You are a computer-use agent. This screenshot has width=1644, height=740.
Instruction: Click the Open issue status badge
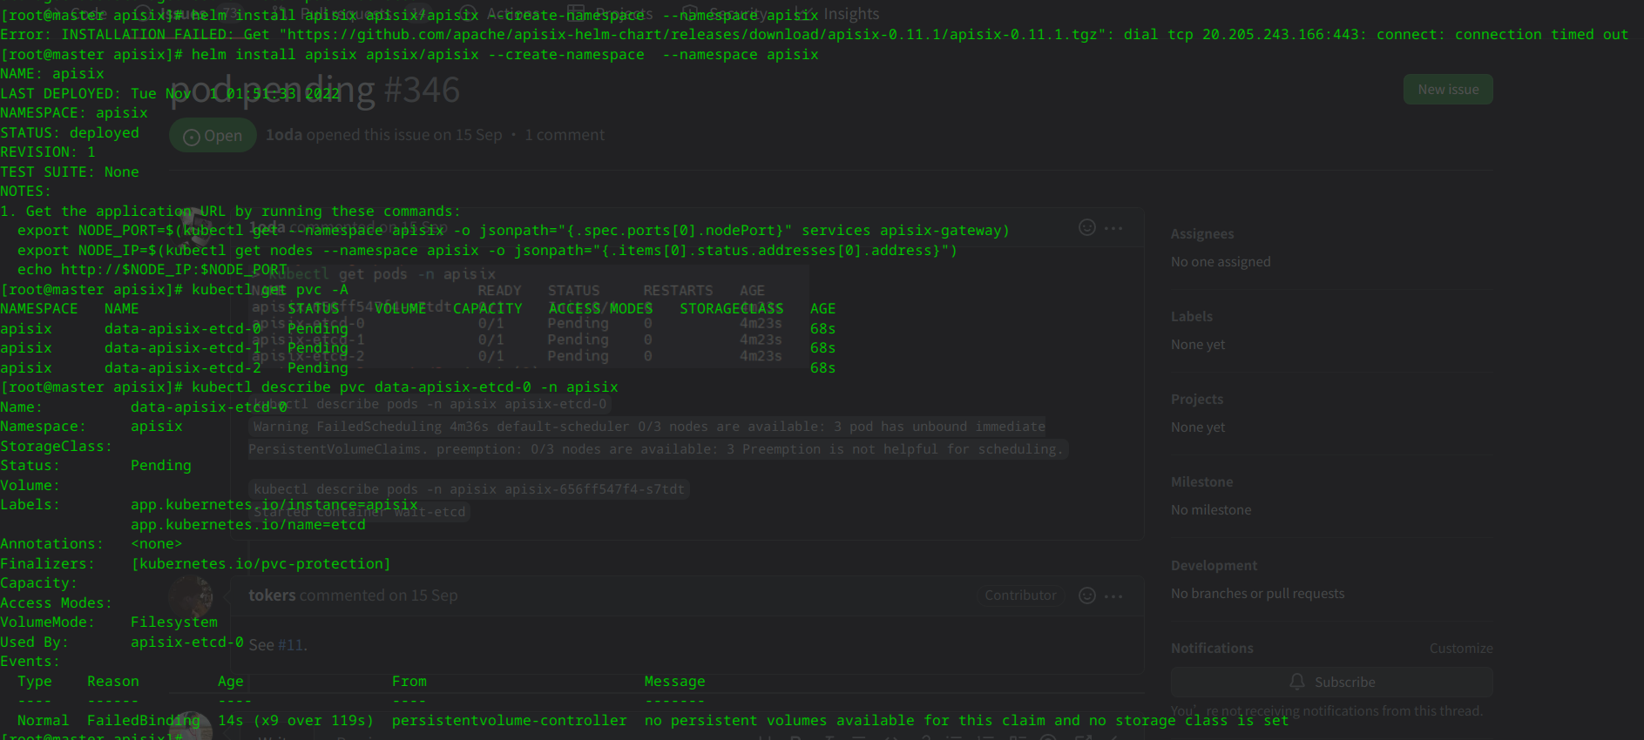[213, 136]
